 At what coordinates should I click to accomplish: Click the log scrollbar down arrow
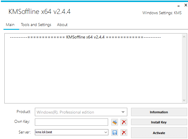(x=184, y=100)
